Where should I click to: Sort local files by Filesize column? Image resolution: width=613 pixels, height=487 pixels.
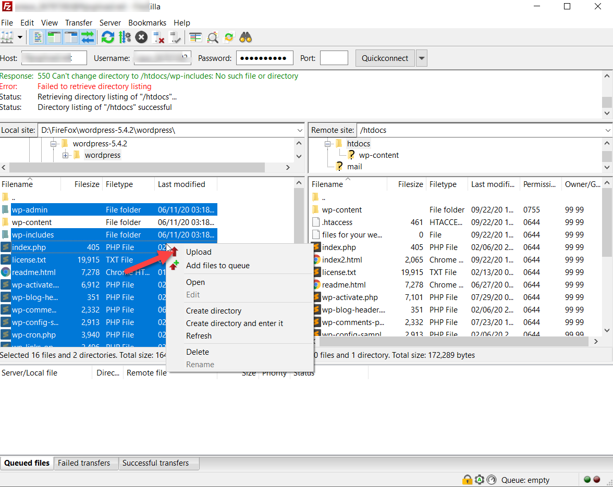87,184
